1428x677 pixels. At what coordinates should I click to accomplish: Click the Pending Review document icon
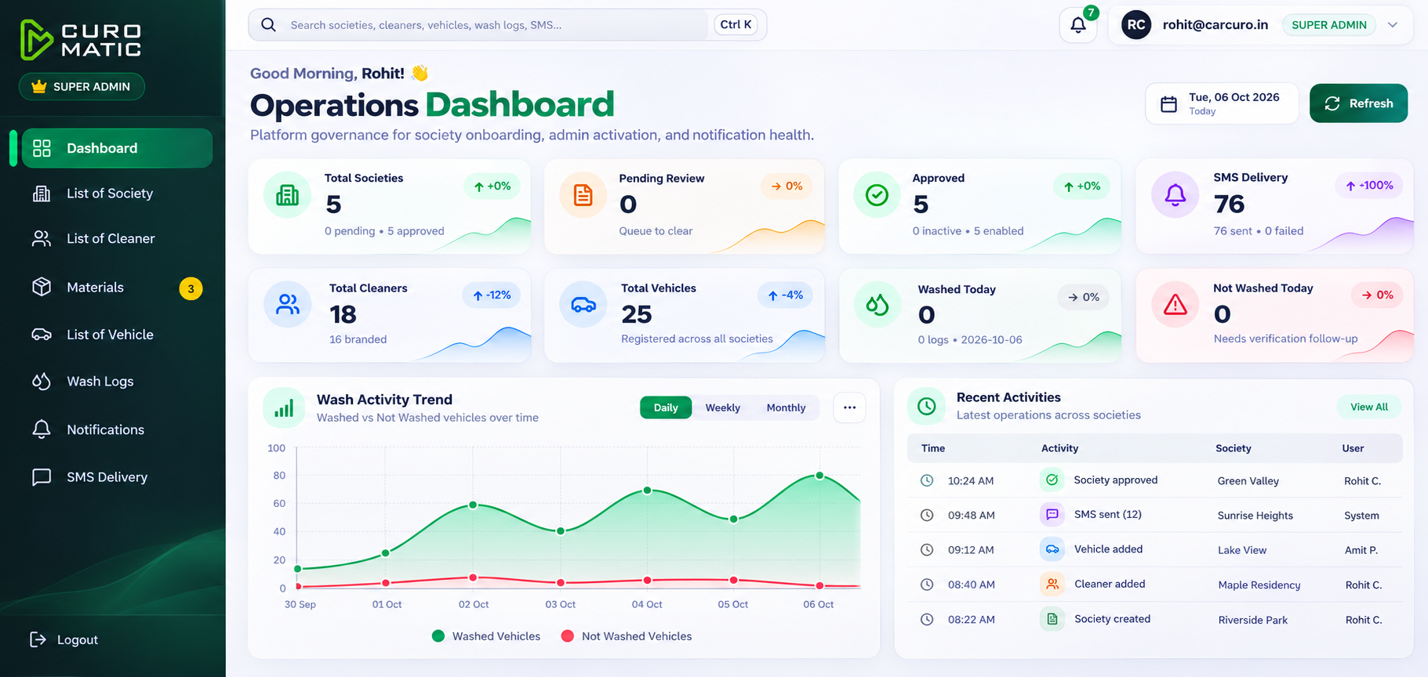(583, 195)
